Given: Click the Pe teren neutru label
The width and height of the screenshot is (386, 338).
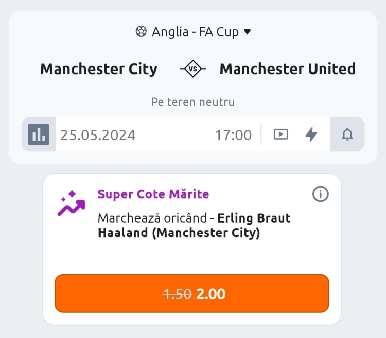Looking at the screenshot, I should pyautogui.click(x=193, y=102).
